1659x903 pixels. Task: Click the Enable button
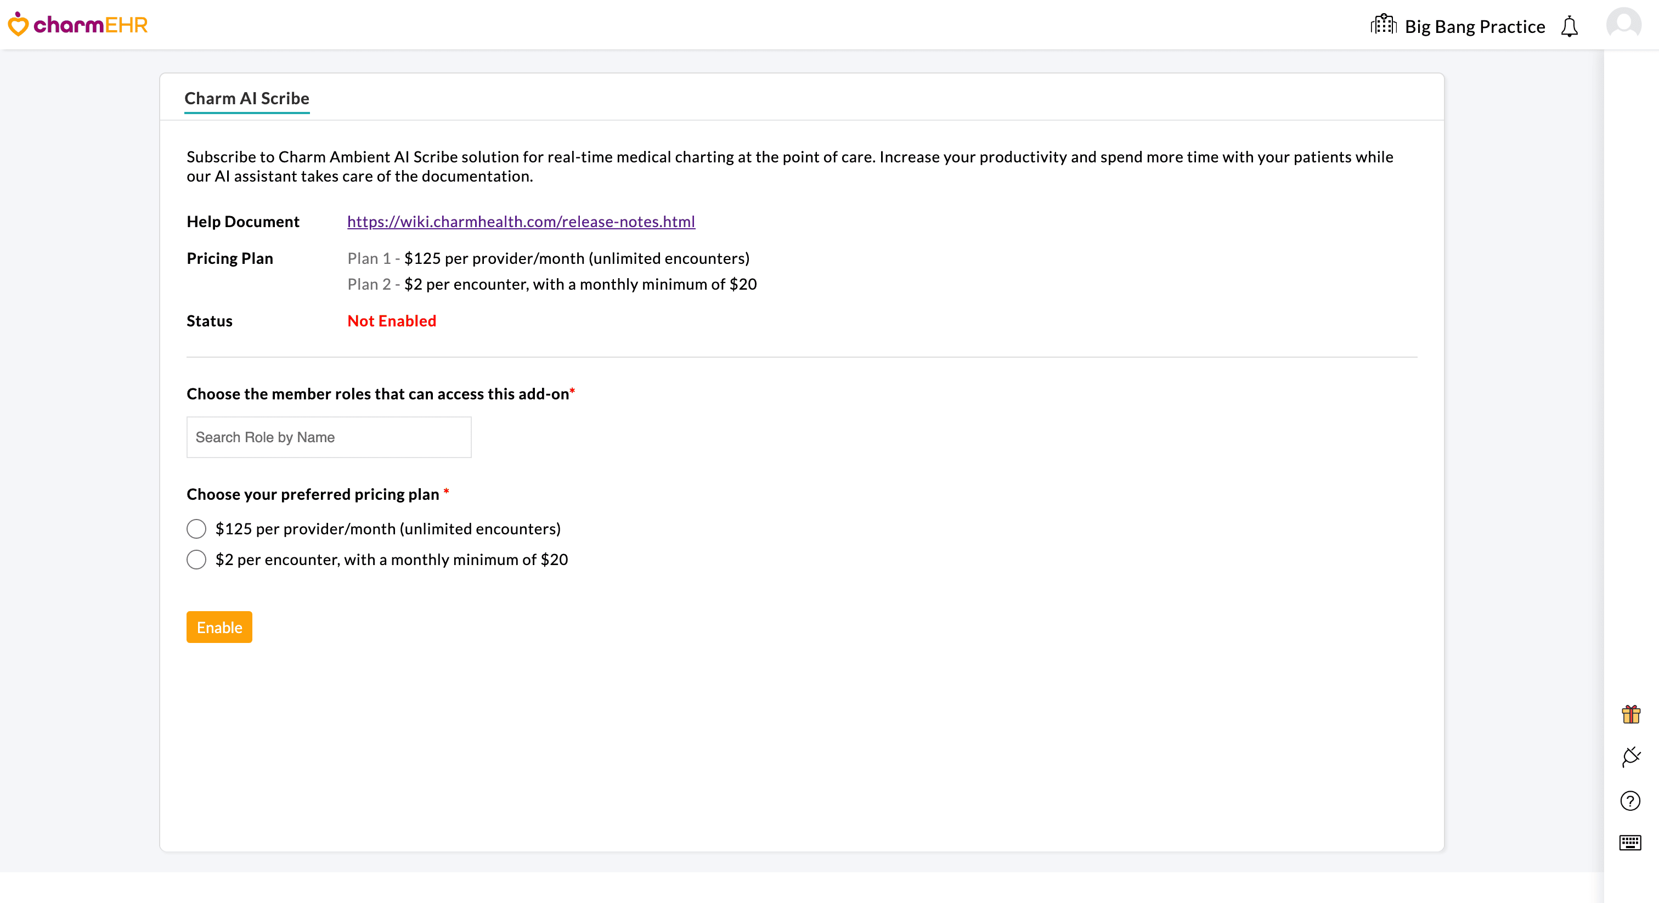(x=218, y=627)
